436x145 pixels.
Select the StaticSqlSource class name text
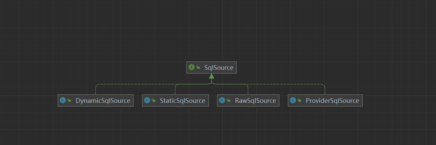(182, 100)
